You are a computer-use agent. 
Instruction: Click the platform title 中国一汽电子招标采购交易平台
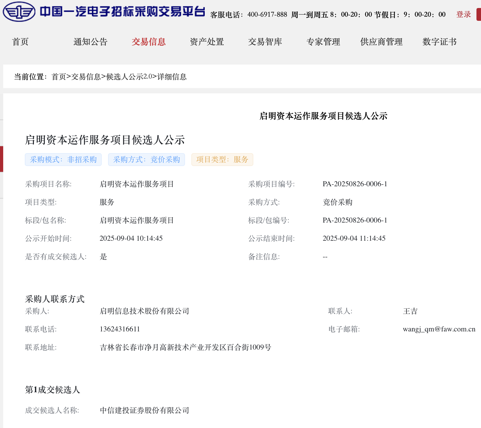pyautogui.click(x=123, y=12)
